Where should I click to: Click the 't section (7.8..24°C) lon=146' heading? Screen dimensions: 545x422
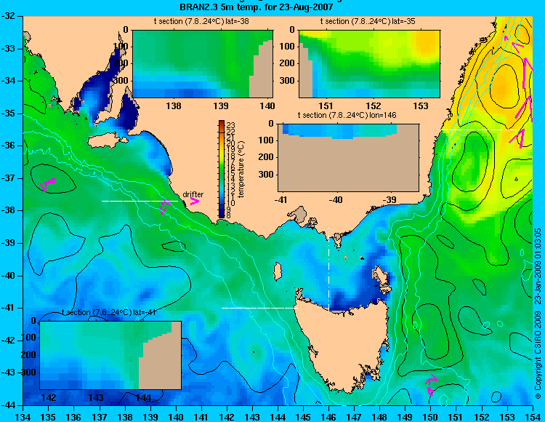click(347, 115)
